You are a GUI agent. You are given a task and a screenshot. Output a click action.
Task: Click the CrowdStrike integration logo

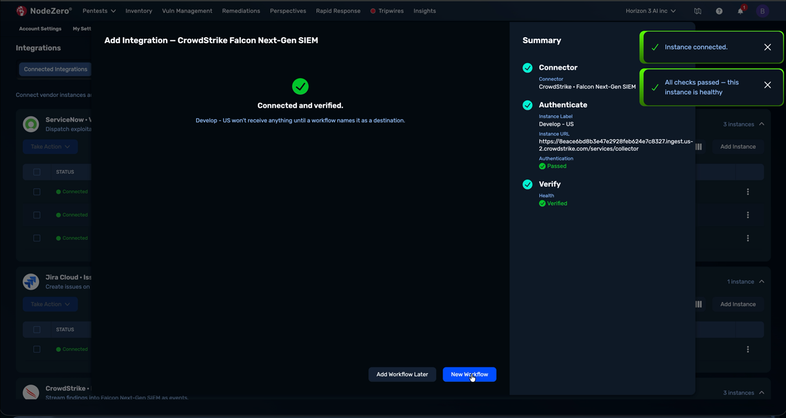(x=31, y=392)
